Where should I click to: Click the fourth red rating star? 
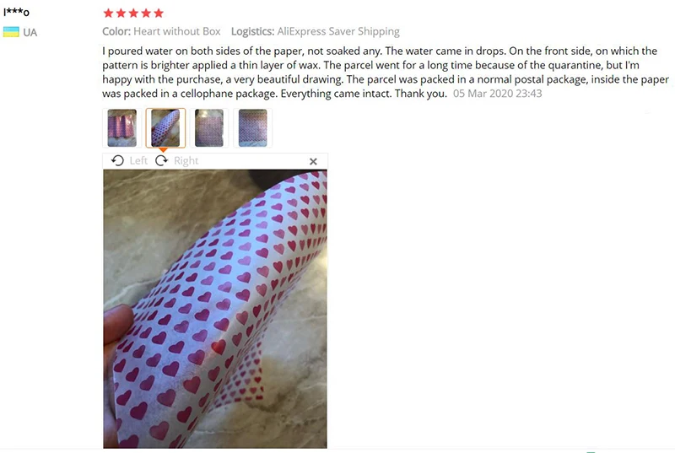tap(146, 13)
